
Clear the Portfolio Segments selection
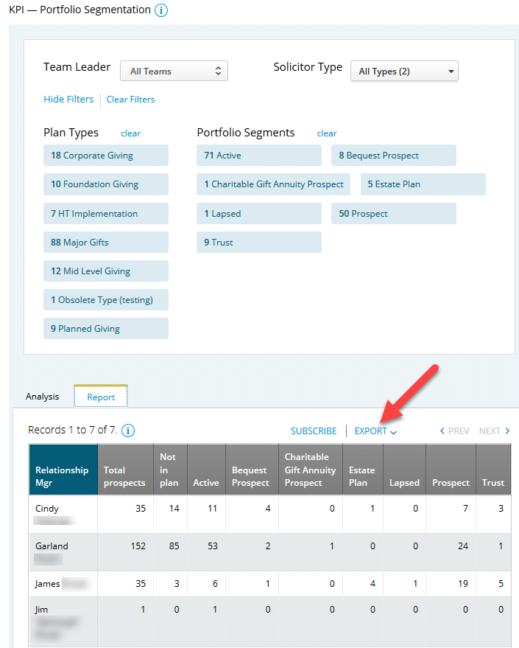point(327,133)
